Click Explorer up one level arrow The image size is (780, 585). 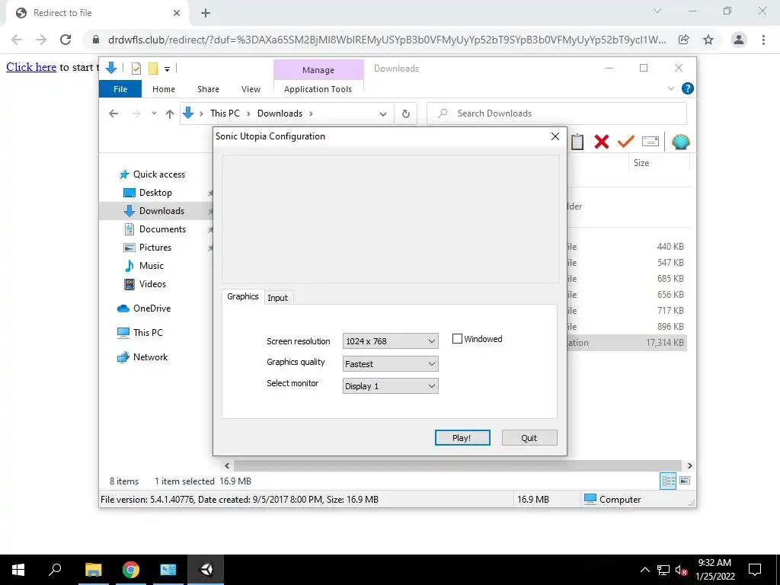pyautogui.click(x=170, y=114)
